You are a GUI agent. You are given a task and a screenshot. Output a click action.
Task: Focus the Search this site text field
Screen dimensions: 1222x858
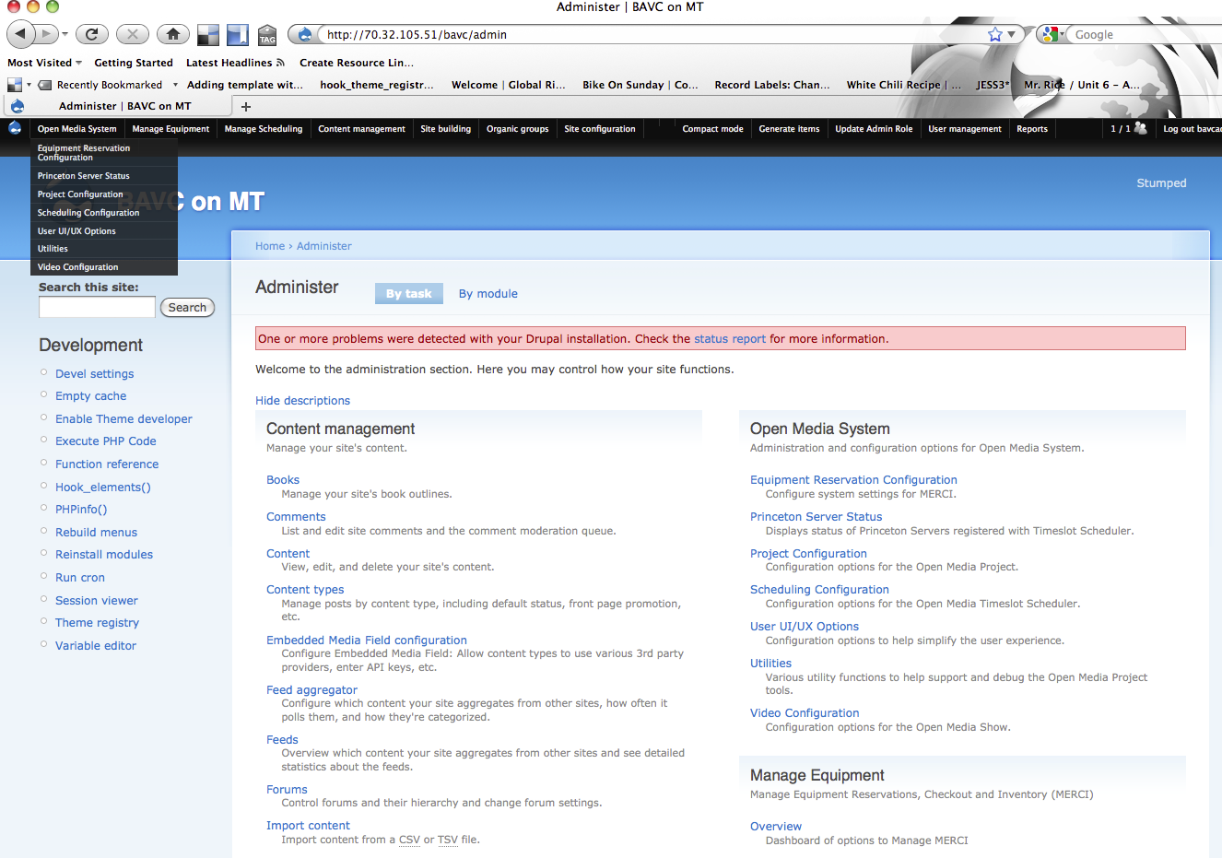pos(97,307)
